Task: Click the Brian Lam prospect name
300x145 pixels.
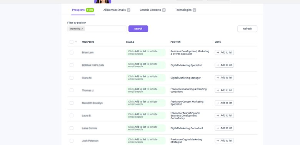Action: coord(88,52)
